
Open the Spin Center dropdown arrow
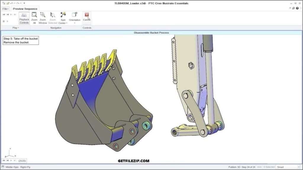coord(66,22)
